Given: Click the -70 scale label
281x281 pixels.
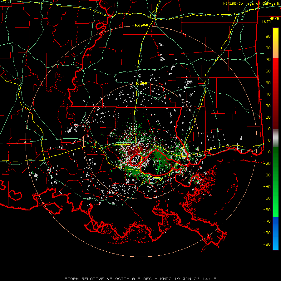Looking at the screenshot, I should (267, 221).
